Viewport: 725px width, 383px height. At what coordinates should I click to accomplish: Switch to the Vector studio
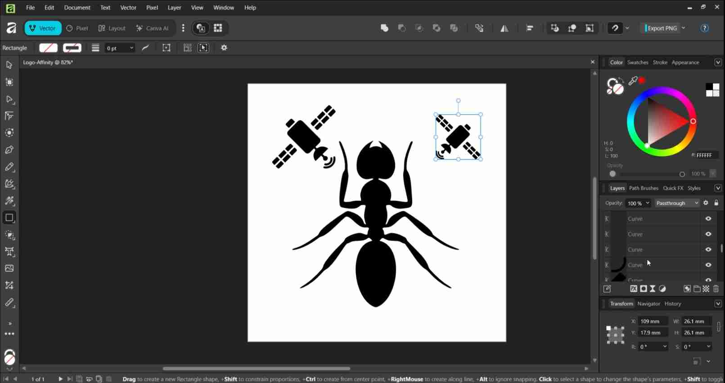point(43,28)
